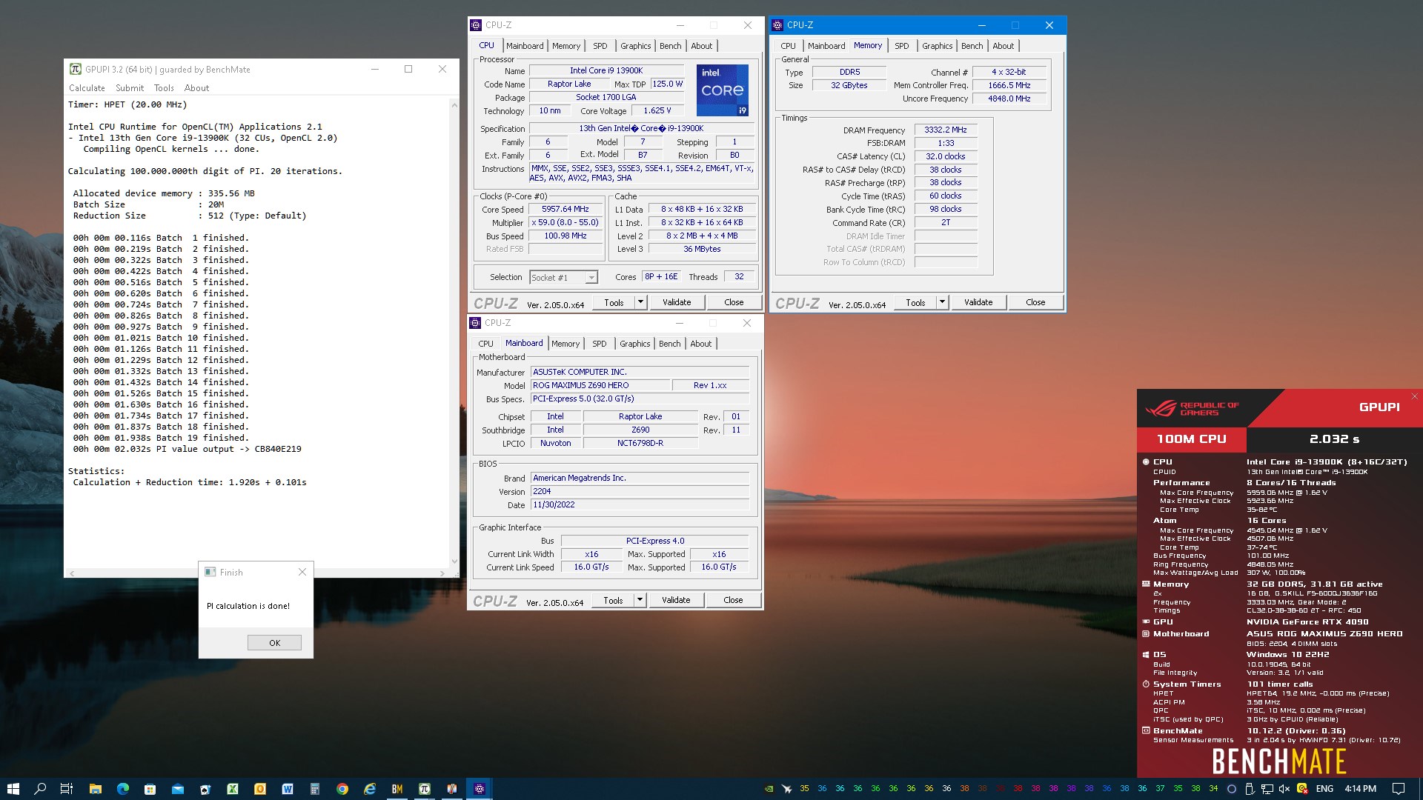The height and width of the screenshot is (800, 1423).
Task: Click the 5957.64 MHz Core Speed value
Action: tap(565, 209)
